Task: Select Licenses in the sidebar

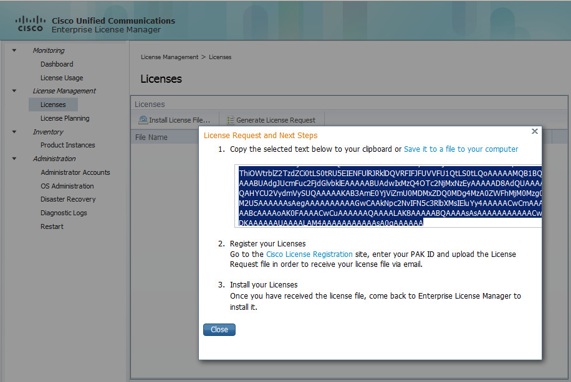Action: [53, 105]
